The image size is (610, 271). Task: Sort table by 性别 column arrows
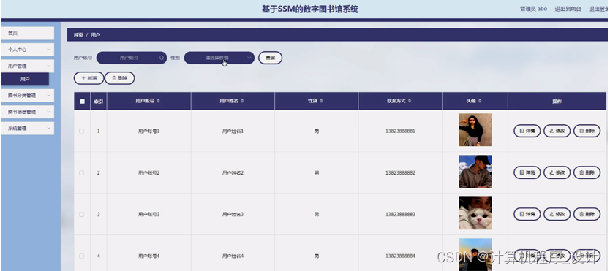tap(320, 101)
